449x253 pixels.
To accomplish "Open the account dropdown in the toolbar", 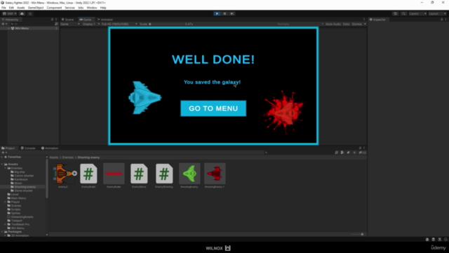I will (9, 13).
